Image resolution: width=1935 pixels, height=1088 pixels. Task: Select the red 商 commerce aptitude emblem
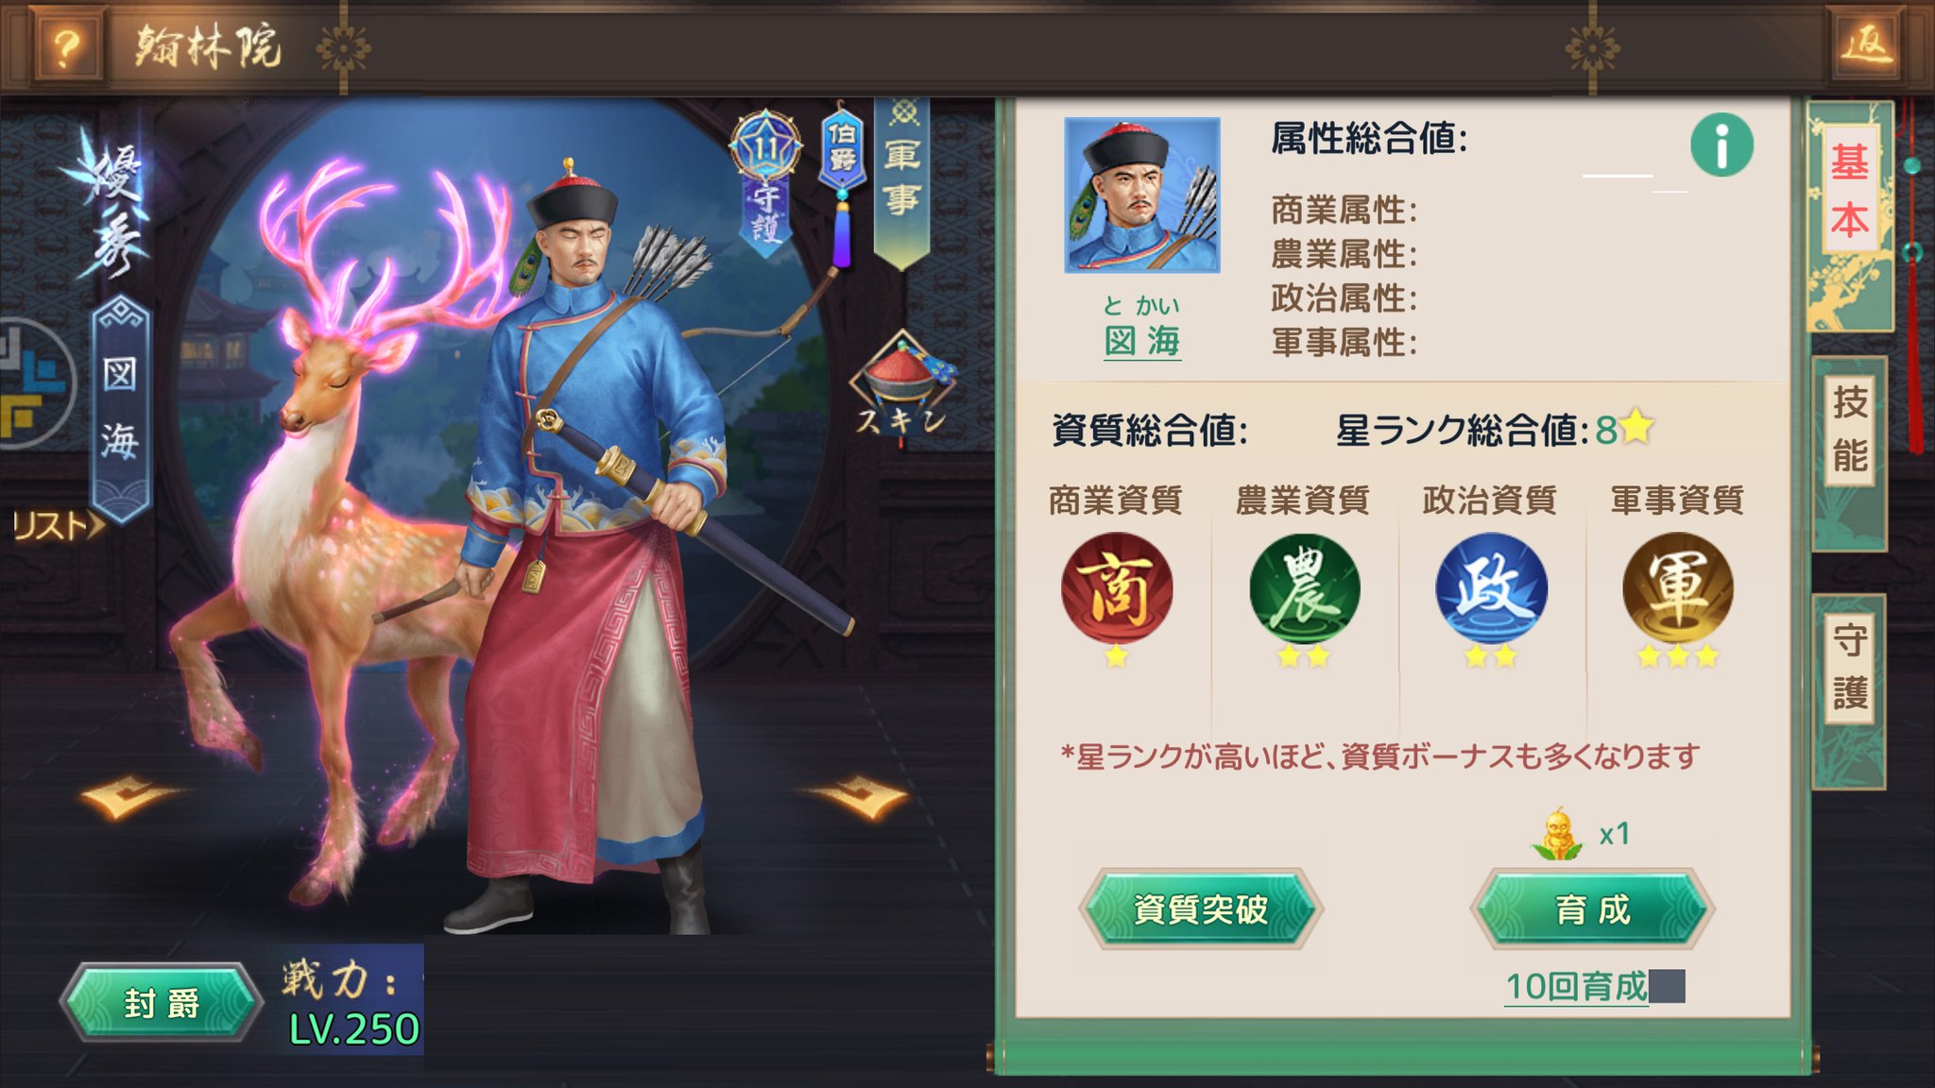1116,589
